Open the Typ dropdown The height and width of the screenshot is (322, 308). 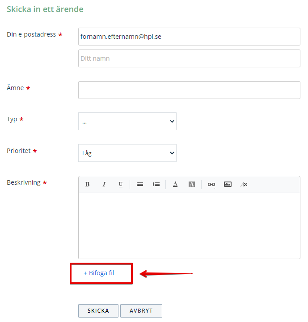[127, 121]
